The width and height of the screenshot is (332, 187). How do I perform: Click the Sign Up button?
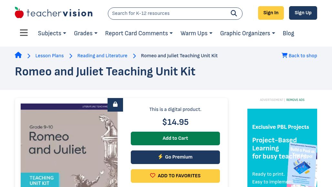(x=303, y=13)
